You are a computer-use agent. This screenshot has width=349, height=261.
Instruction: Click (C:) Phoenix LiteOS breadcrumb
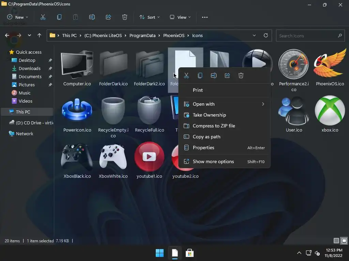(x=103, y=35)
